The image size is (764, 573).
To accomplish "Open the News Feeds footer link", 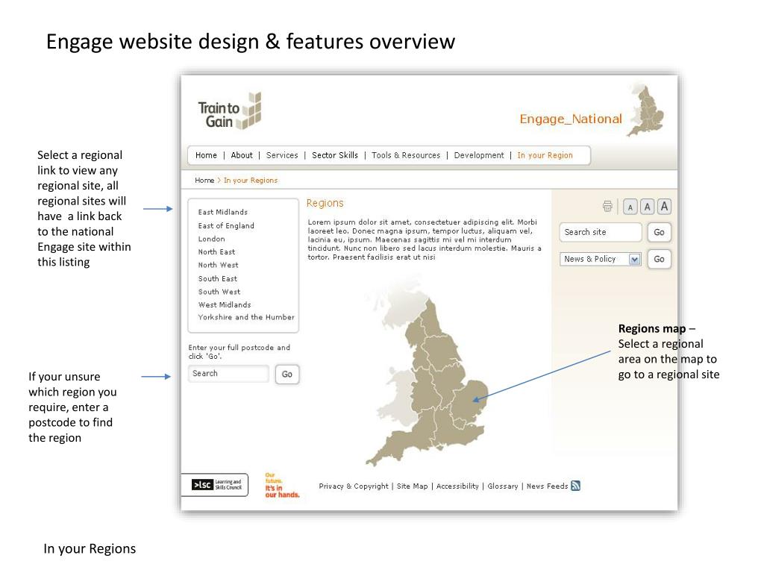I will (x=547, y=486).
